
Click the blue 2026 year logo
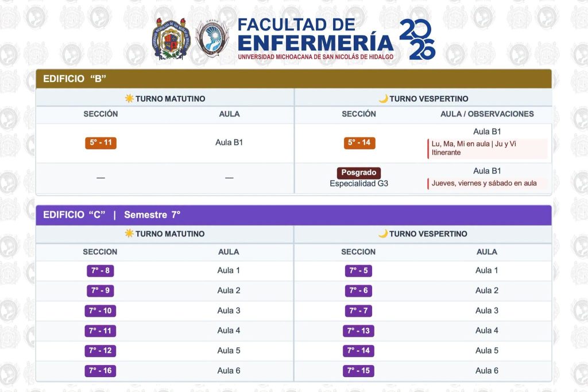click(x=417, y=40)
